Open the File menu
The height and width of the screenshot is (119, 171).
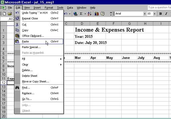[x=10, y=8]
